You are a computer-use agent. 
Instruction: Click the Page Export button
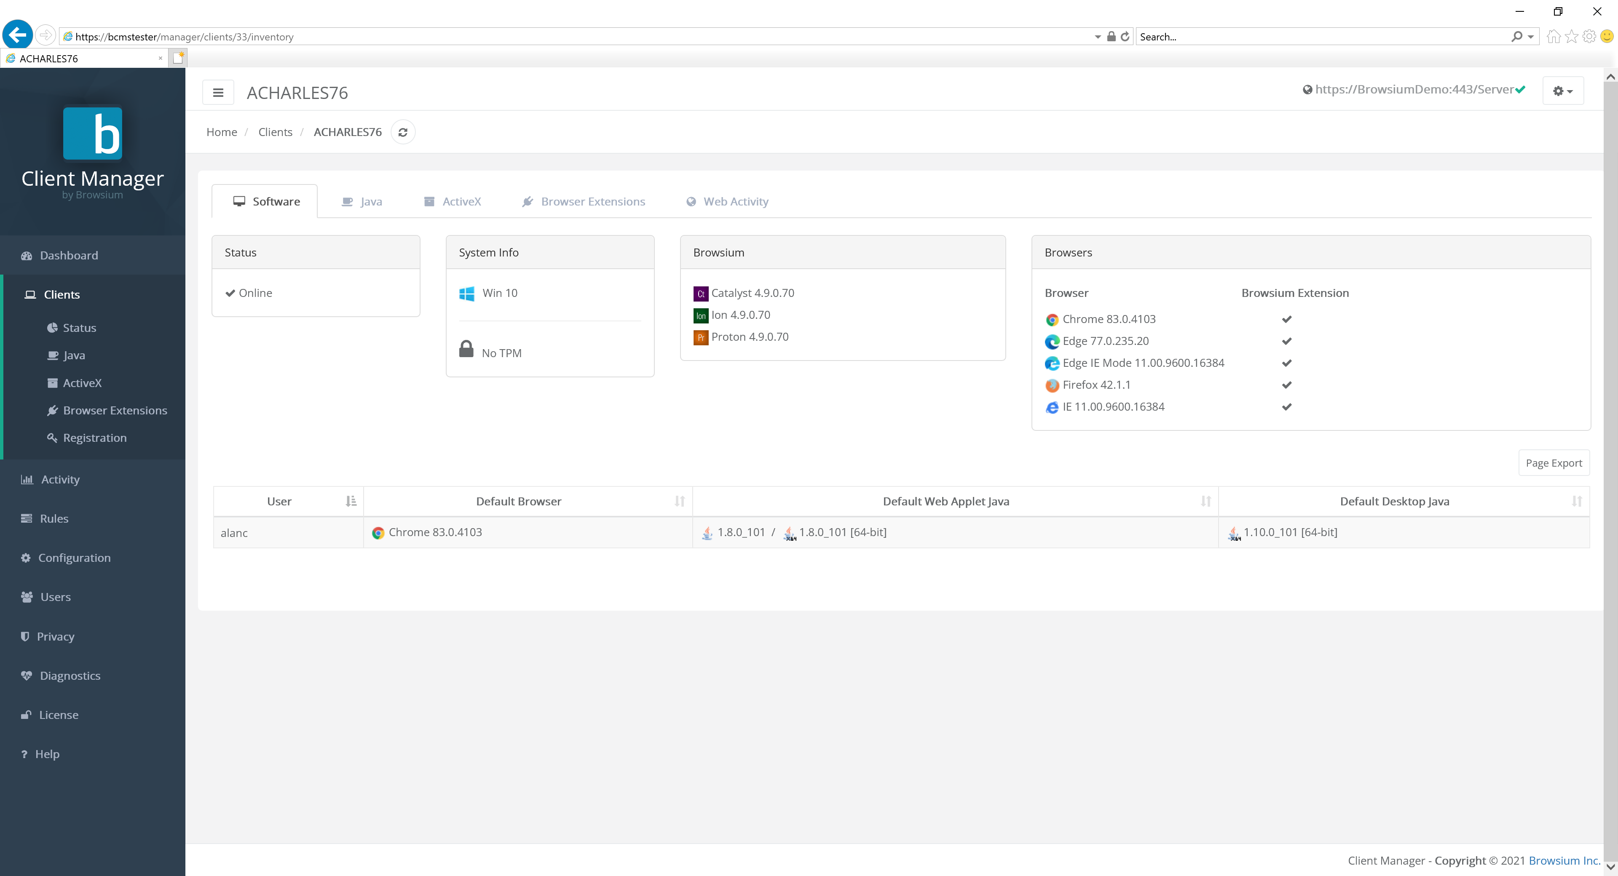[1554, 463]
